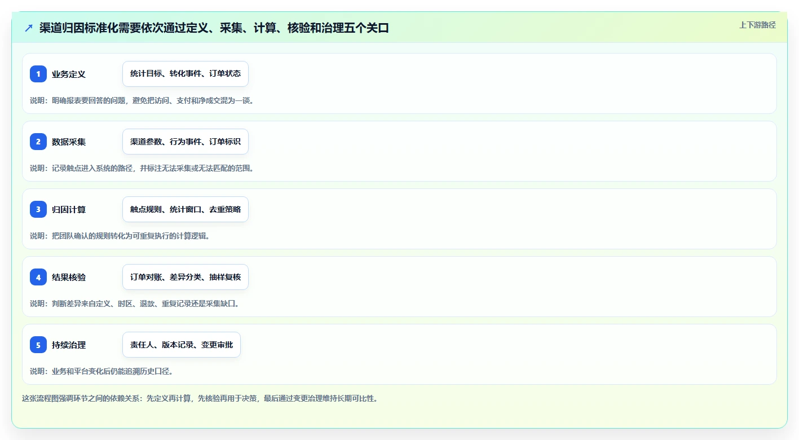Select the 订单对账、差异分类、抽样复核 chip

(186, 277)
